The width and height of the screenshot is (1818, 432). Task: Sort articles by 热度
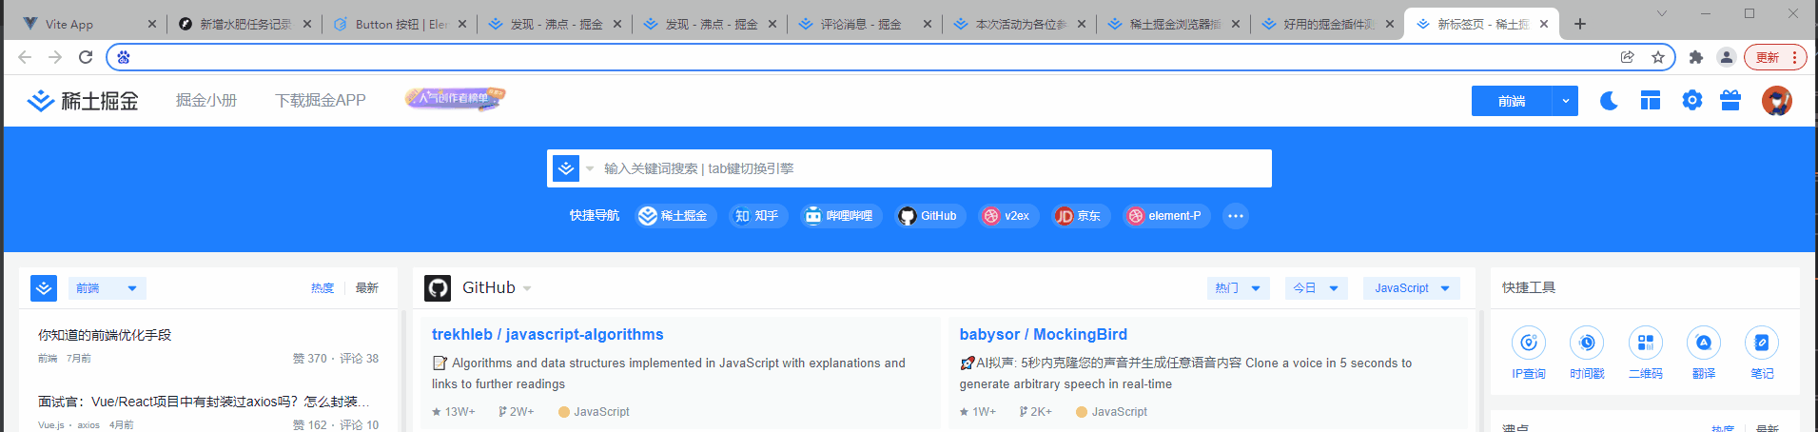[323, 288]
